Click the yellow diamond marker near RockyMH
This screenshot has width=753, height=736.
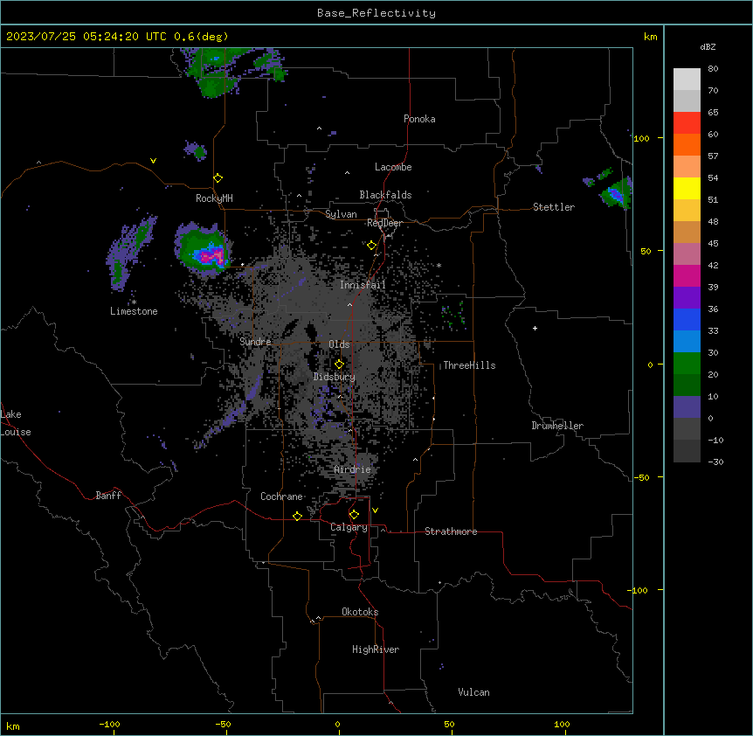(x=218, y=178)
